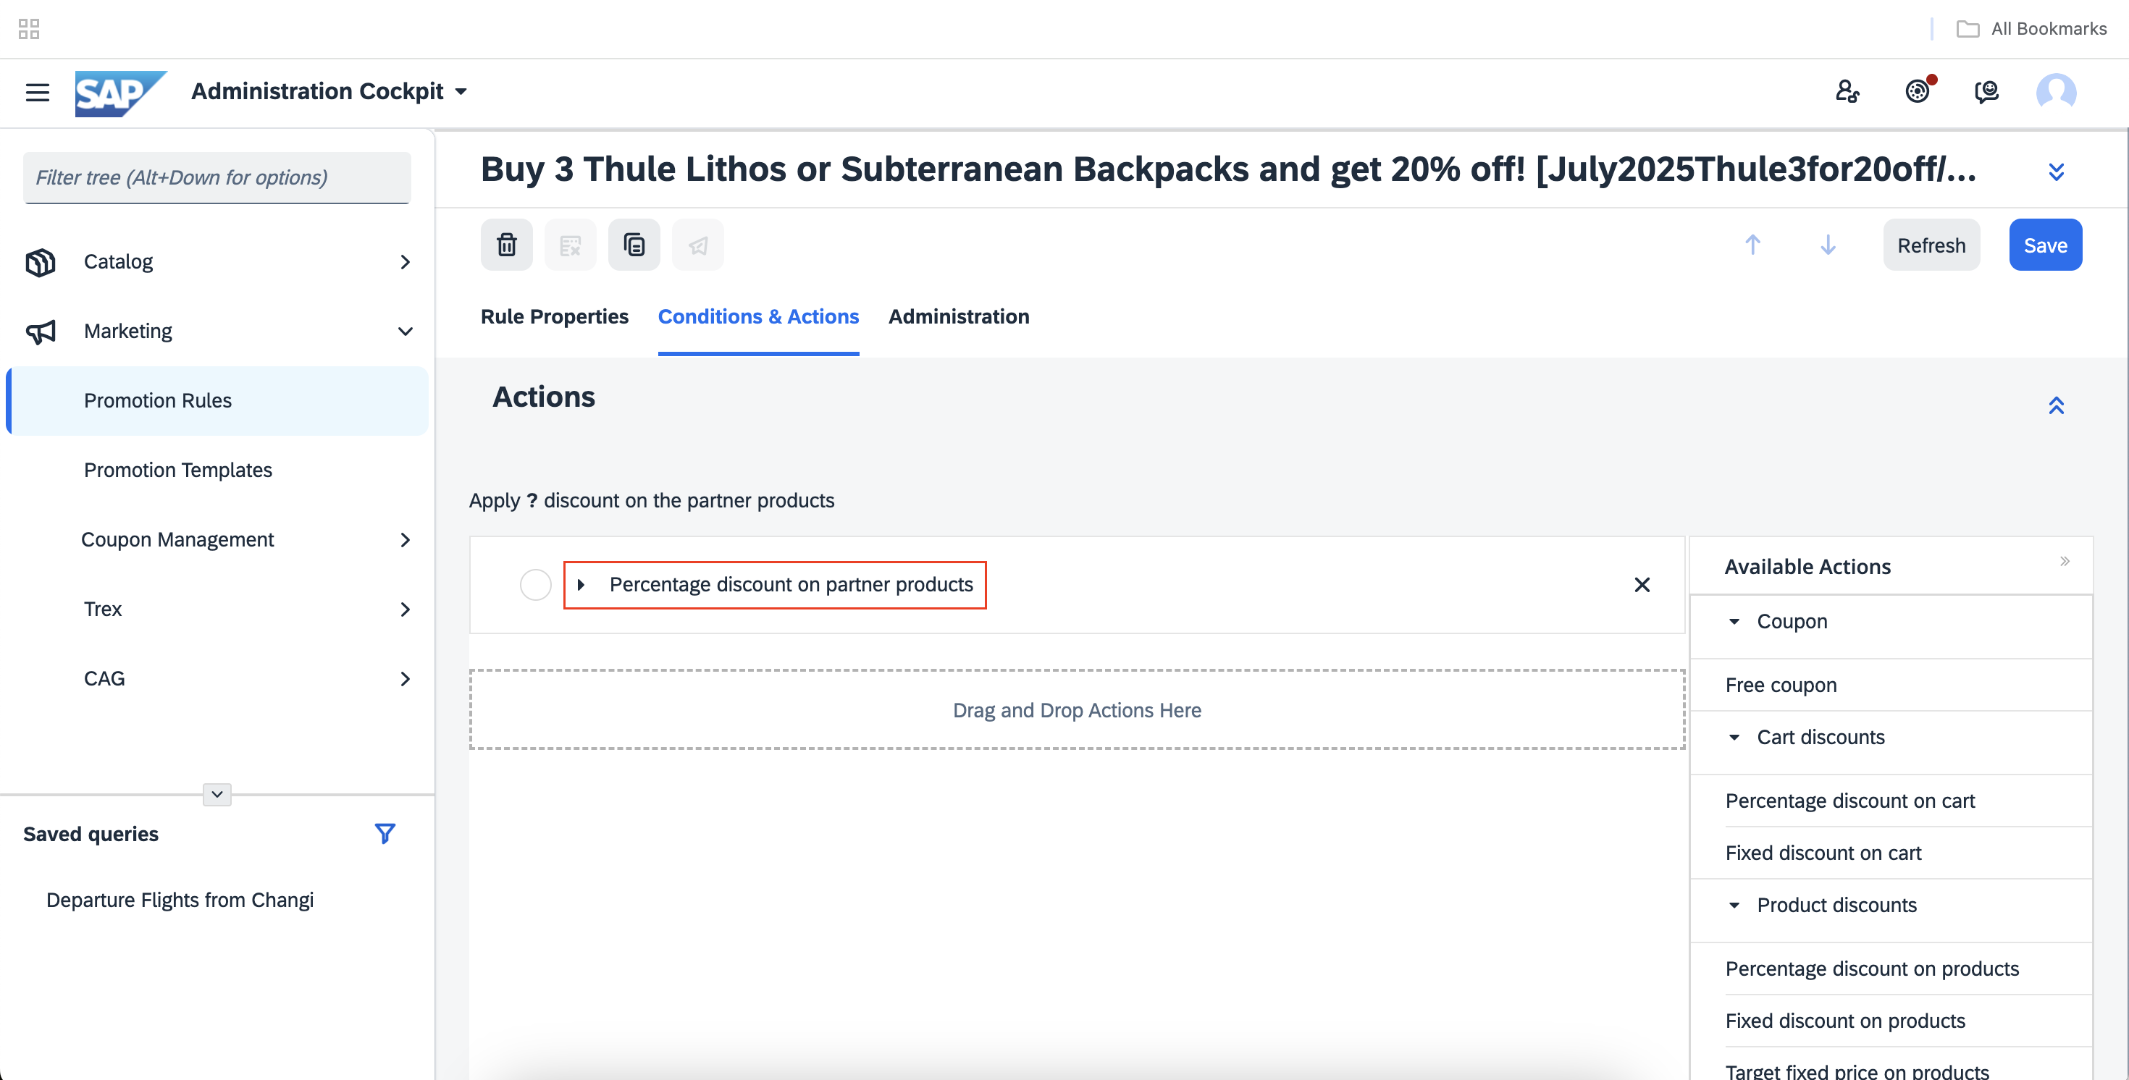Image resolution: width=2129 pixels, height=1080 pixels.
Task: Clone the rule using the copy icon
Action: [634, 245]
